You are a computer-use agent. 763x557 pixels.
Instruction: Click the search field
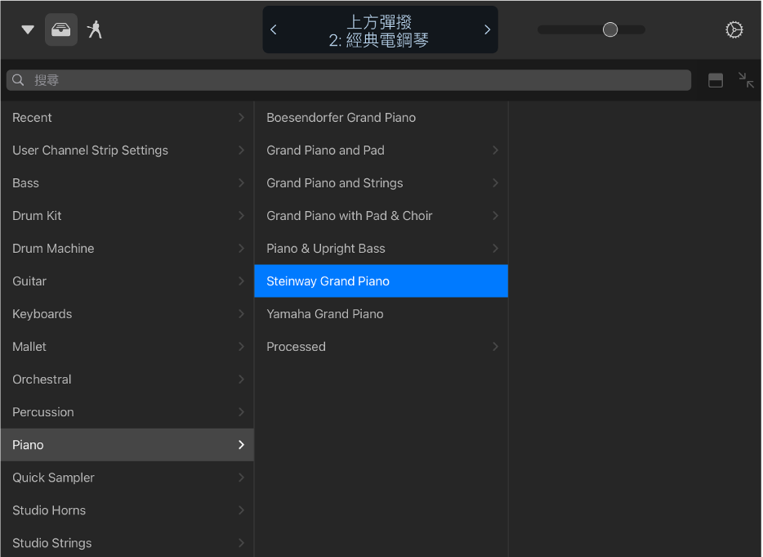click(x=348, y=80)
